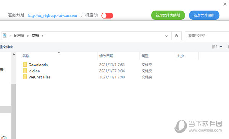Select the leidian folder name

click(34, 71)
